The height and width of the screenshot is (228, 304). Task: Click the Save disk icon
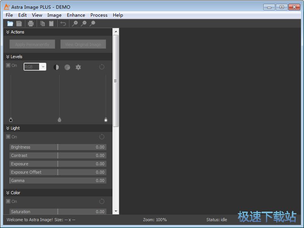(19, 24)
